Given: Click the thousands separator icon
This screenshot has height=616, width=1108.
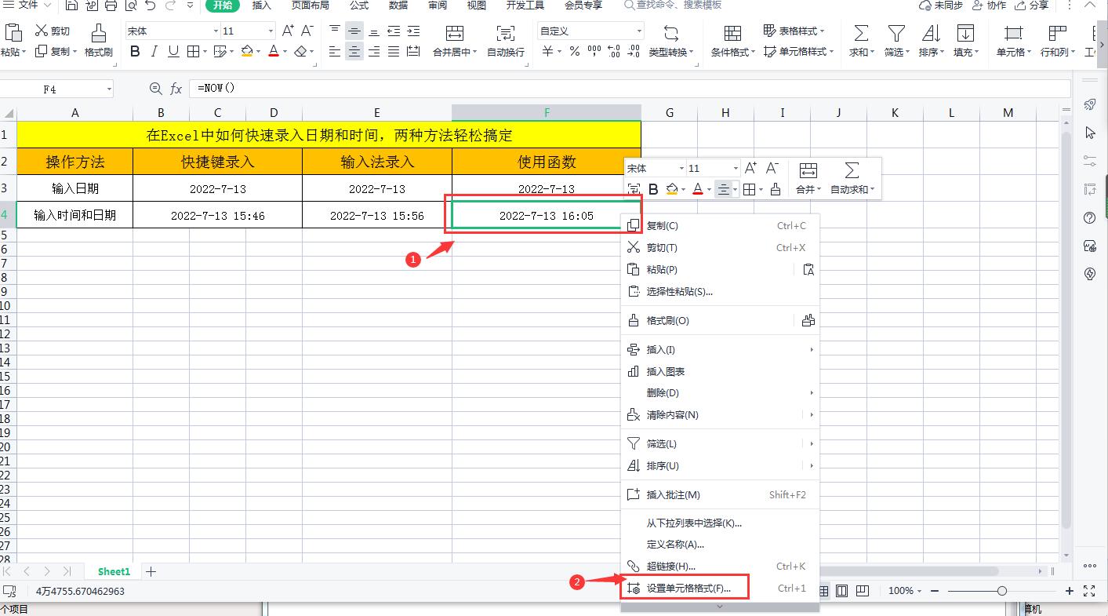Looking at the screenshot, I should 594,52.
